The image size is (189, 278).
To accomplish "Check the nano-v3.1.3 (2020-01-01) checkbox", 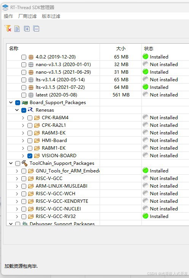I will coord(24,65).
